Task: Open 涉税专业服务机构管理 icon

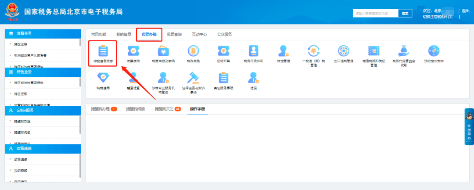Action: (x=163, y=78)
